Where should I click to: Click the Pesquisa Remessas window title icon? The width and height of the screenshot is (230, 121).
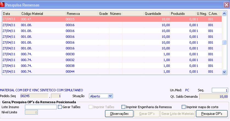(x=2, y=5)
